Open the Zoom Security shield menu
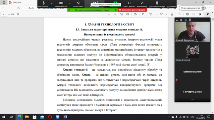 pyautogui.click(x=78, y=4)
